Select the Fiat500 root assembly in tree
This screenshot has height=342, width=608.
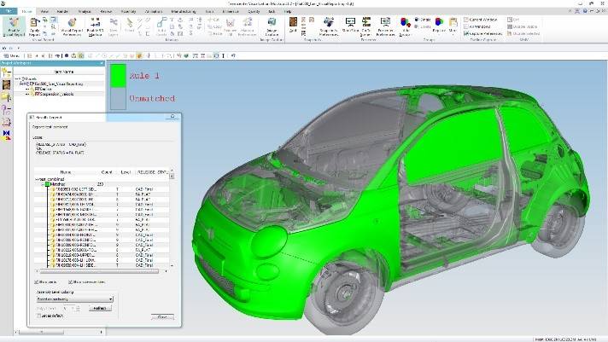[x=58, y=84]
